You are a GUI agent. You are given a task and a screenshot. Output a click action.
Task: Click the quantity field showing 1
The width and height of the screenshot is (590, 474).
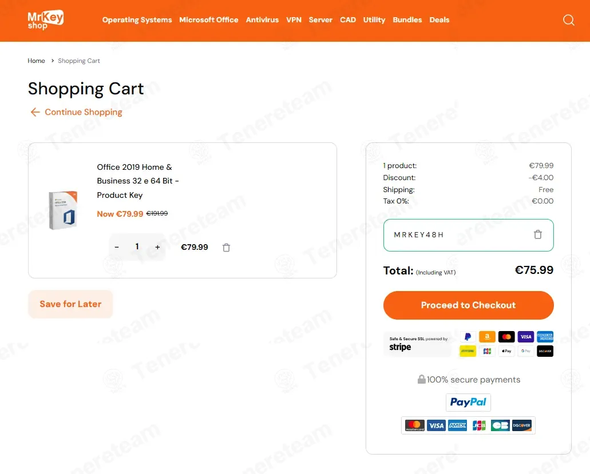point(137,246)
